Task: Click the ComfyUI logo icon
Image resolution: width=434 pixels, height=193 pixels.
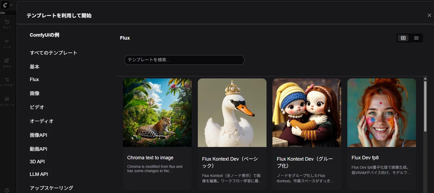Action: pyautogui.click(x=4, y=5)
